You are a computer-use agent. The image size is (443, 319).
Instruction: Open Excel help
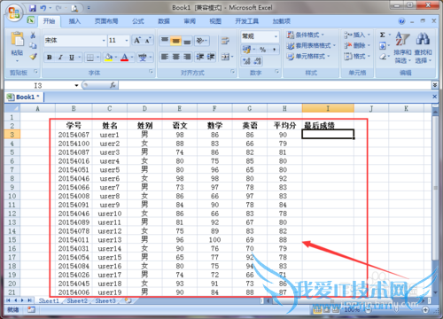click(401, 21)
